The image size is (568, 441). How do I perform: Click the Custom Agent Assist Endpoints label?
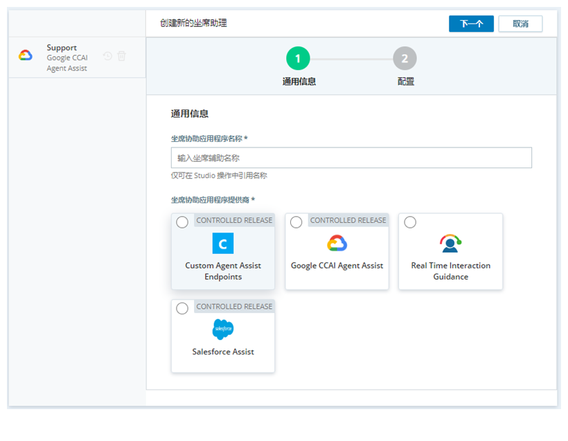(223, 271)
